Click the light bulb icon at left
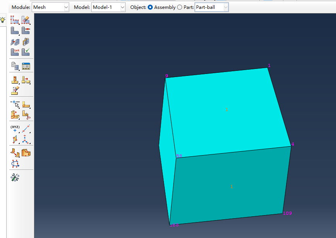The width and height of the screenshot is (336, 238). click(3, 20)
